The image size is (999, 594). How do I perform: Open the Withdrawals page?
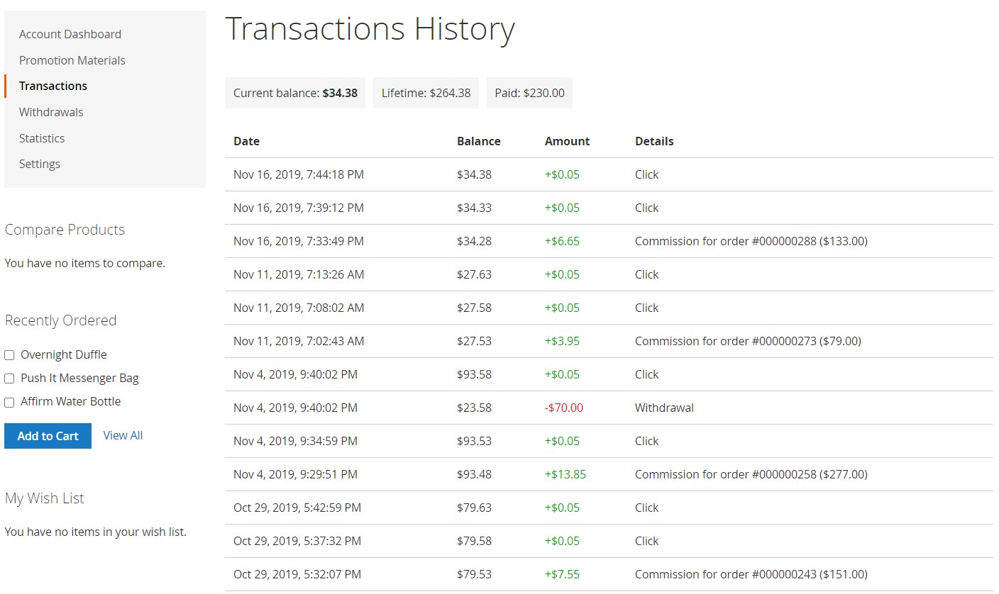pos(51,112)
